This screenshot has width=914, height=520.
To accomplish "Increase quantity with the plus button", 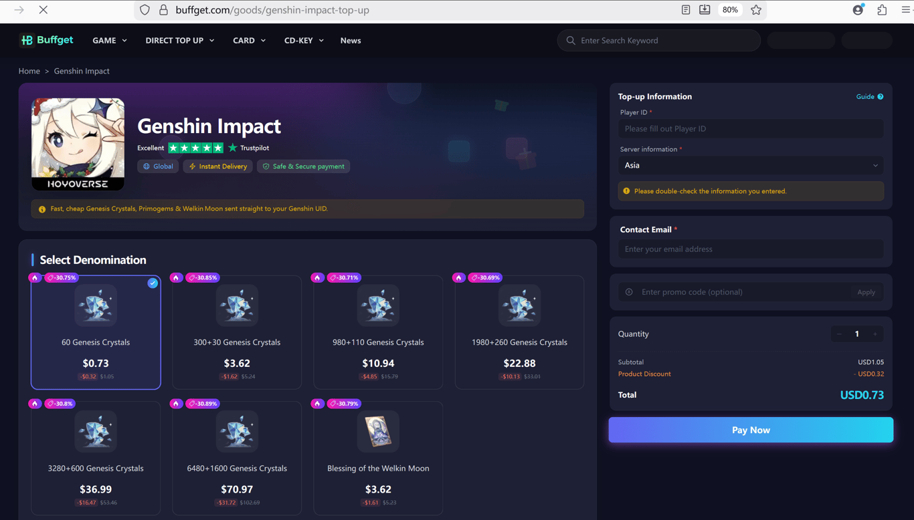I will click(x=875, y=334).
